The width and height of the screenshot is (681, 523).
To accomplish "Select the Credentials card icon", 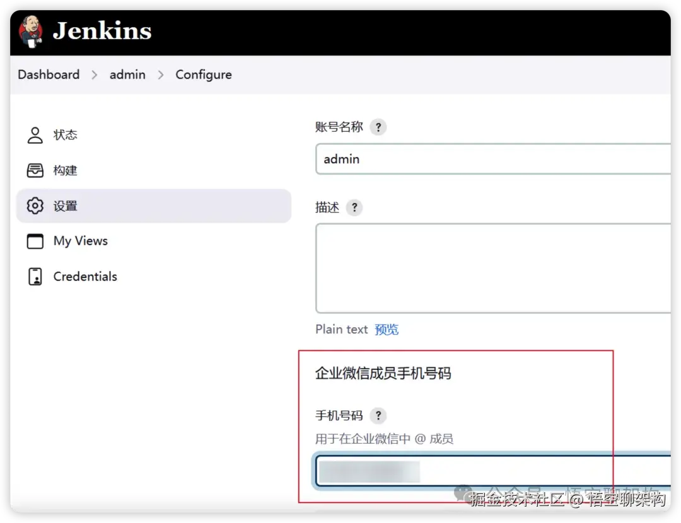I will tap(35, 276).
